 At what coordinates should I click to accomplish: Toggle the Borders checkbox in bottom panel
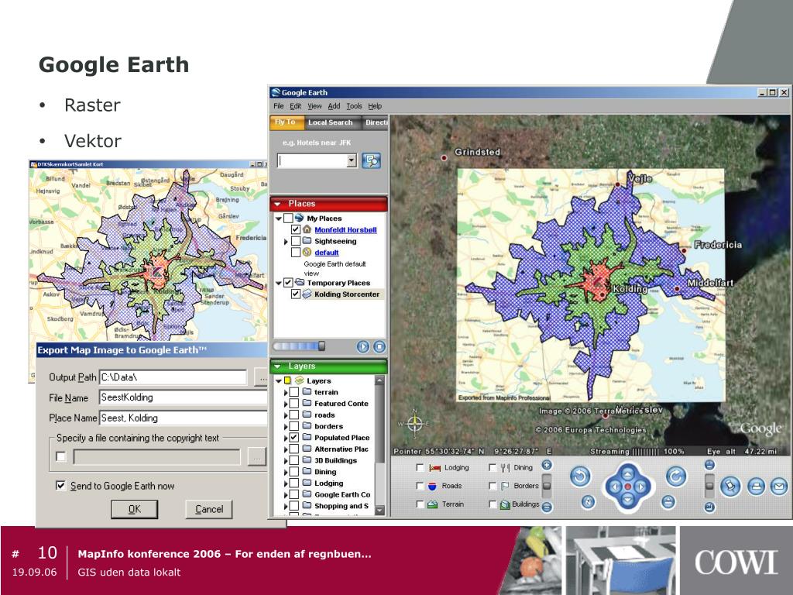coord(493,486)
